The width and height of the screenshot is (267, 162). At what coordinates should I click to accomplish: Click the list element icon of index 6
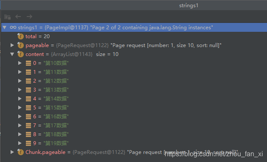(x=28, y=116)
